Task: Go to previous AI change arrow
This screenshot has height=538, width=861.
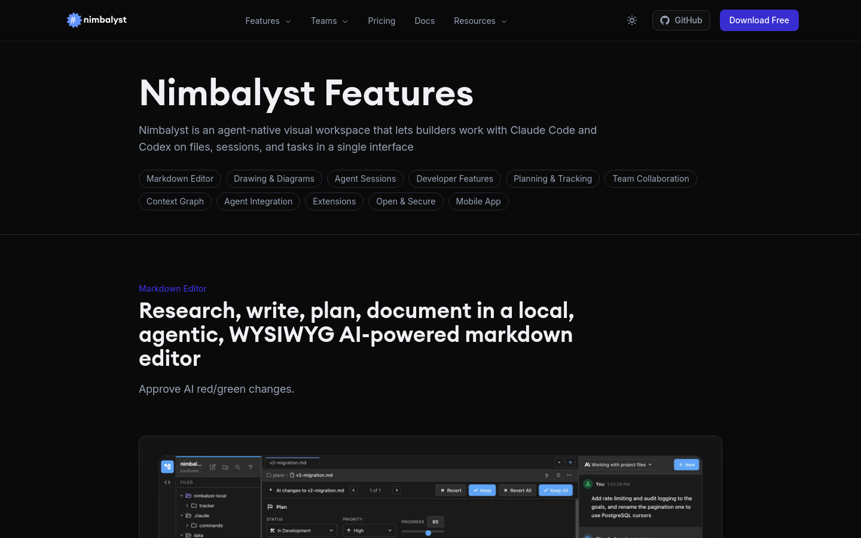Action: point(354,490)
